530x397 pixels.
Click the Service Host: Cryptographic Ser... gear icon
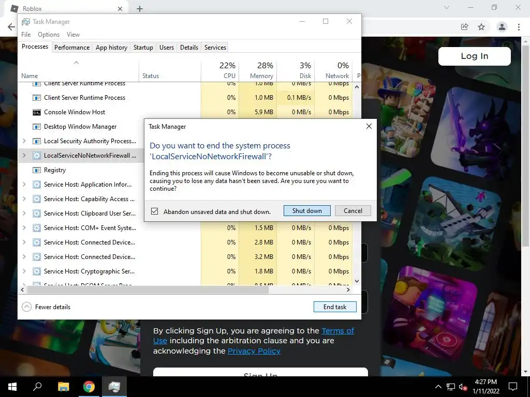[37, 271]
